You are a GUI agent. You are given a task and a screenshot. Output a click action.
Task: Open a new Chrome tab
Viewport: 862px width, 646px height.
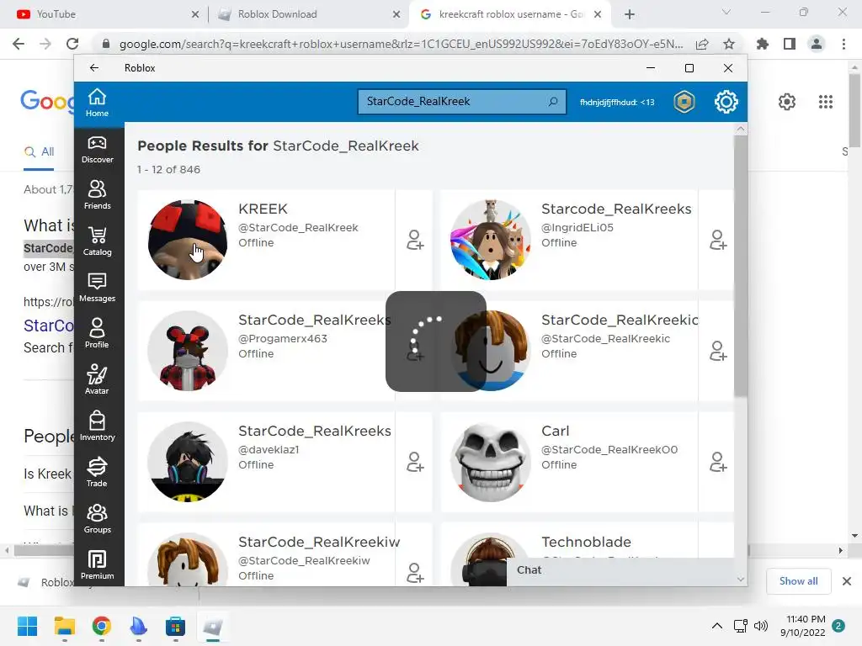[x=630, y=15]
